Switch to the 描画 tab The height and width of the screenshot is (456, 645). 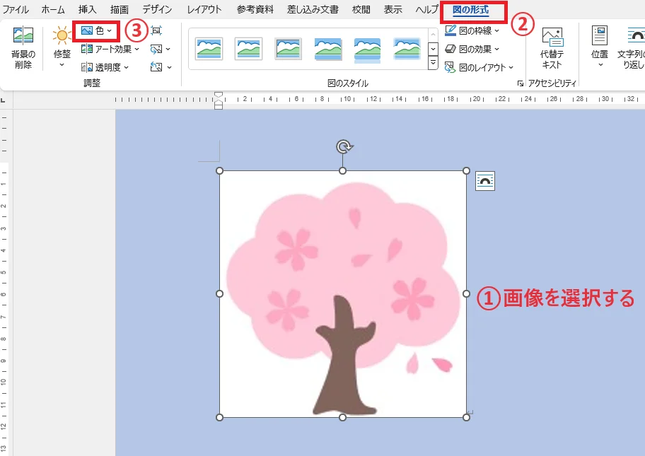pos(120,9)
